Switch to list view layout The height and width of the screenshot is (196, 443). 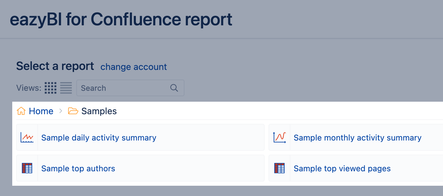tap(66, 88)
